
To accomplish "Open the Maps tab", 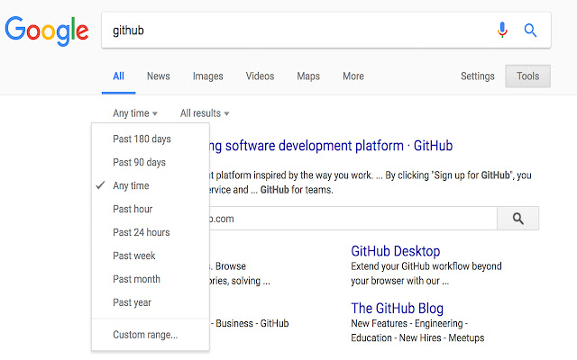I will (308, 76).
